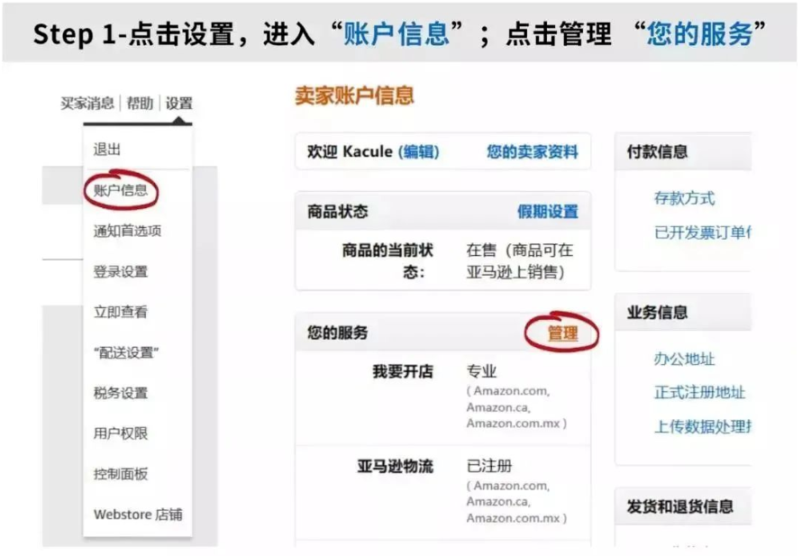Open 买家消息 from the top bar
The width and height of the screenshot is (802, 556).
tap(90, 103)
